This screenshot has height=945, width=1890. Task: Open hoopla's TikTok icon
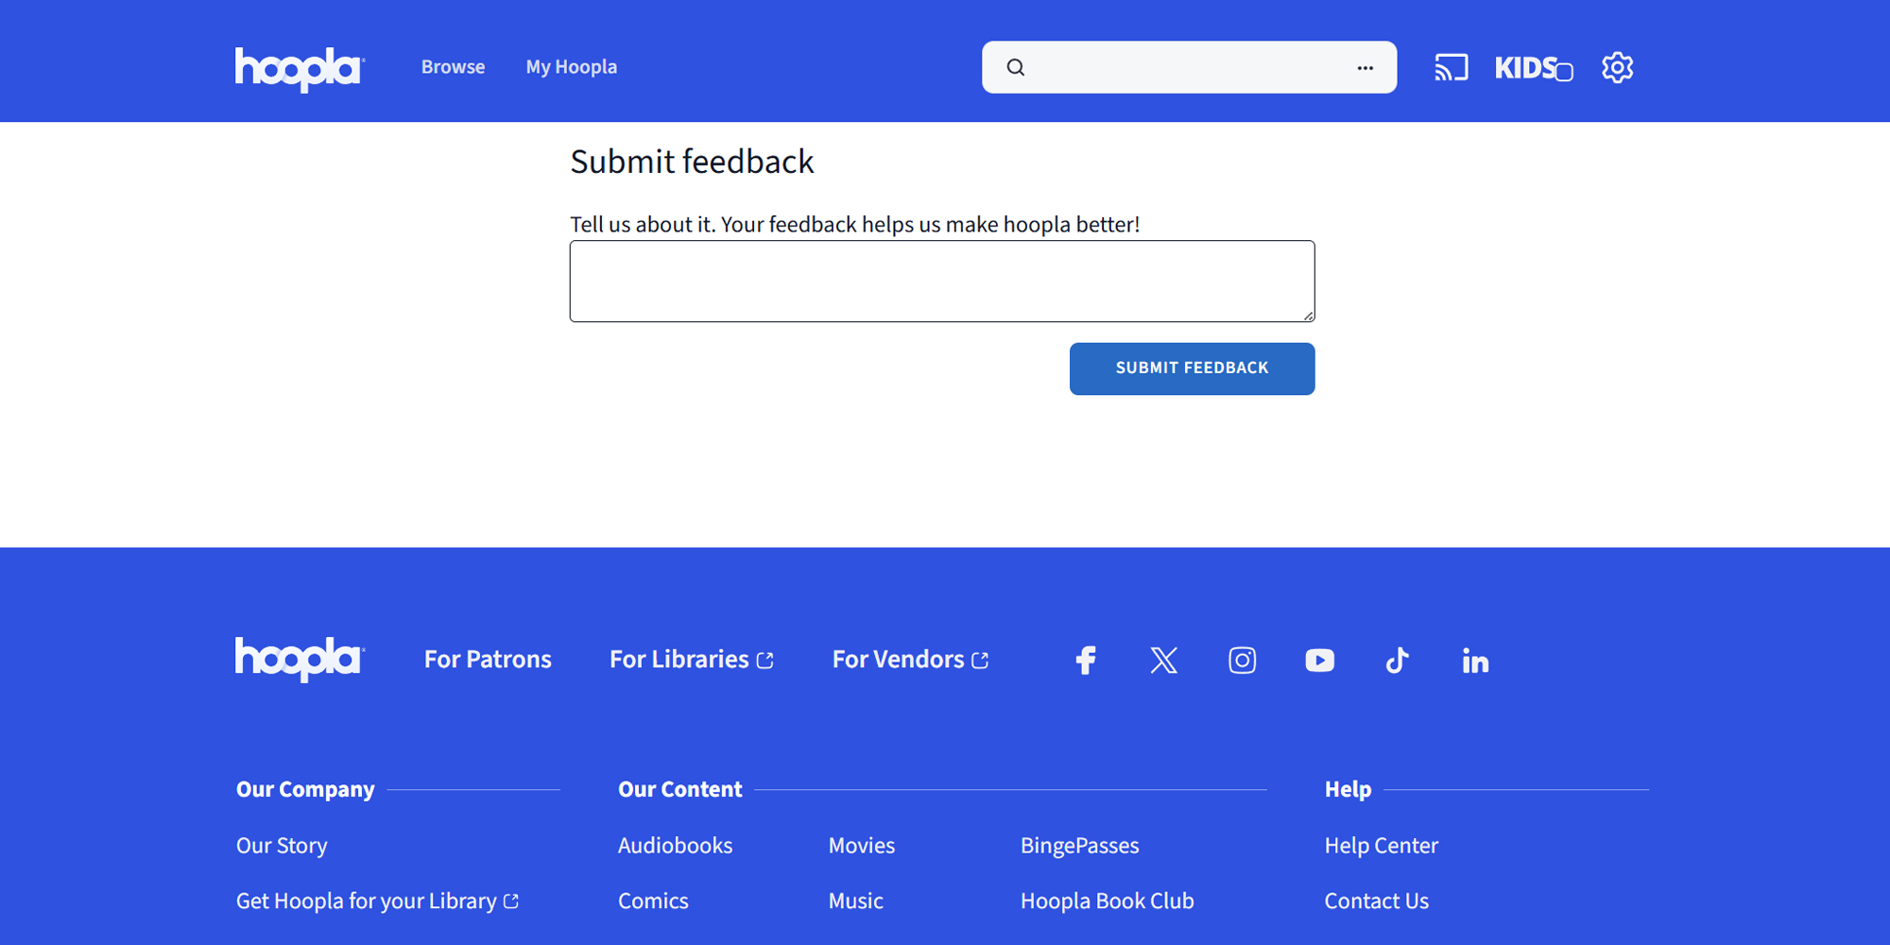click(1397, 660)
